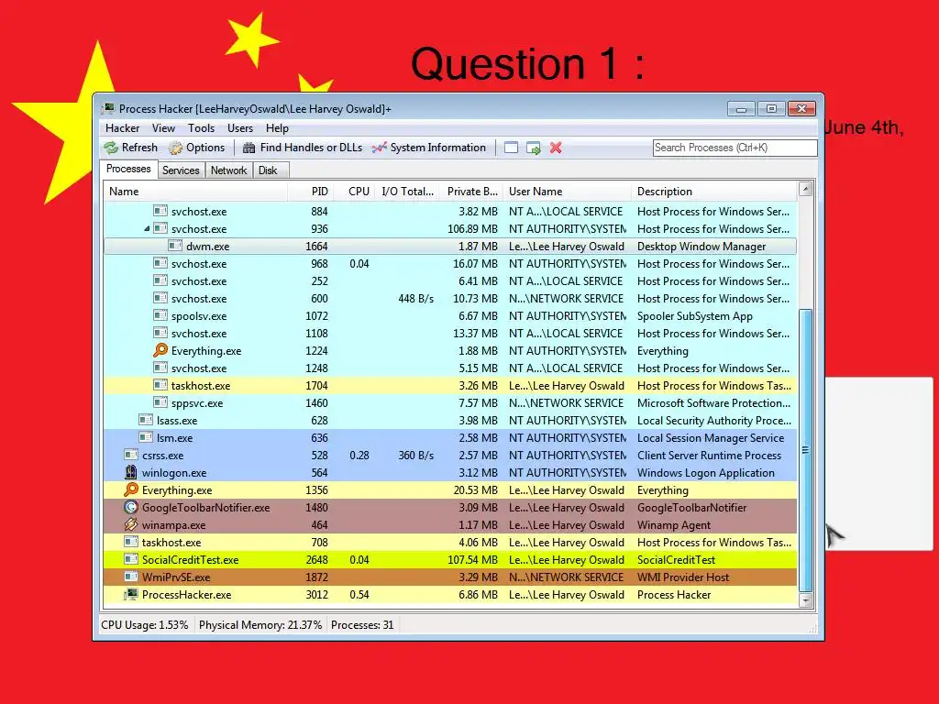
Task: Switch to the Services tab
Action: (x=181, y=170)
